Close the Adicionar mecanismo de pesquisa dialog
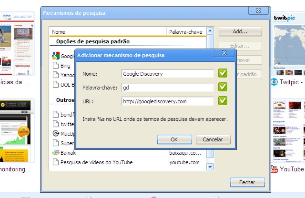Viewport: 305px width, 198px height. 224,53
